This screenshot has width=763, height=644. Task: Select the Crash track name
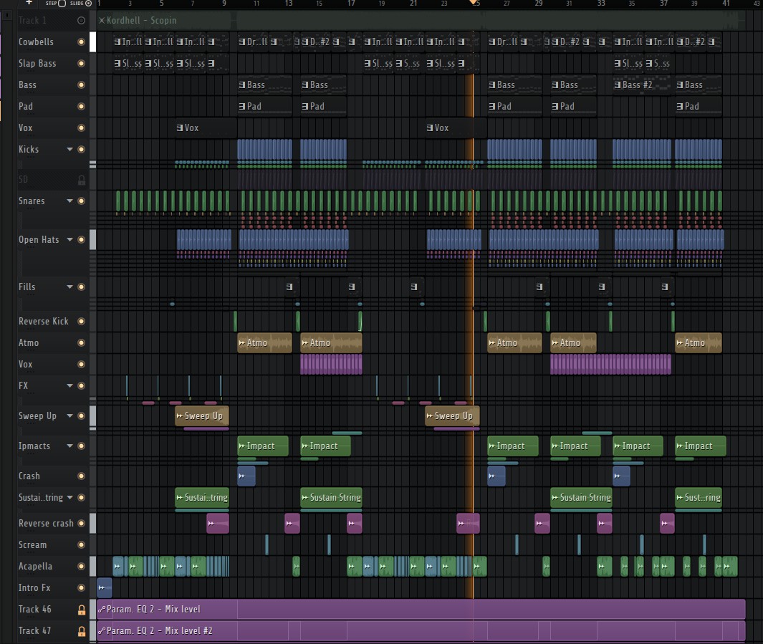(29, 476)
